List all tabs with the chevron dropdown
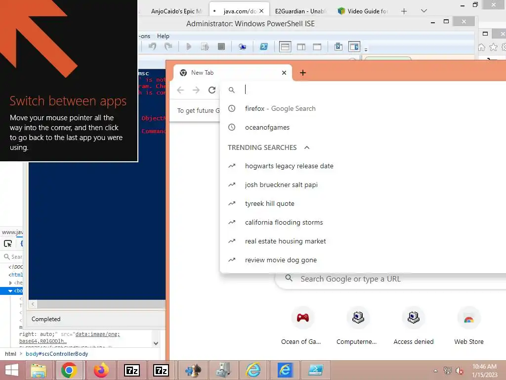This screenshot has height=380, width=506. (x=424, y=11)
